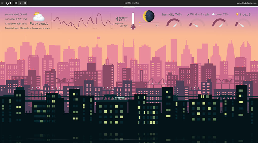Open the sidebar menu toggle

pyautogui.click(x=3, y=3)
